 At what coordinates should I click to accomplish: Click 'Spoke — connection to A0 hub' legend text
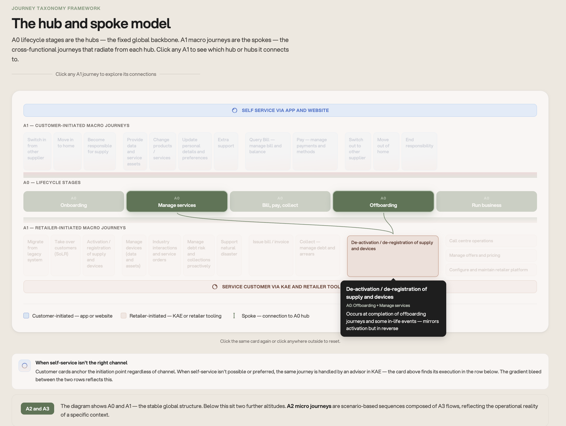[275, 316]
